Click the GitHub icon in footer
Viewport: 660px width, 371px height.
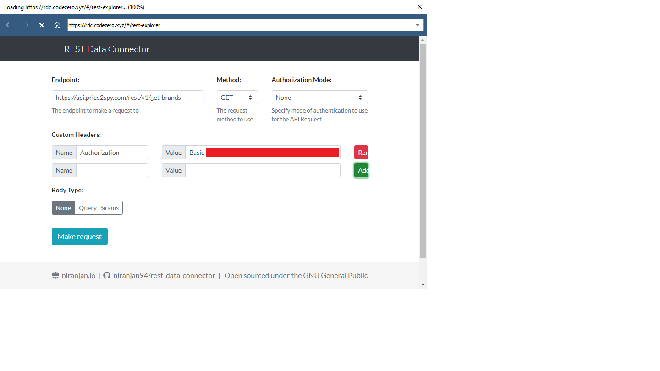tap(107, 275)
